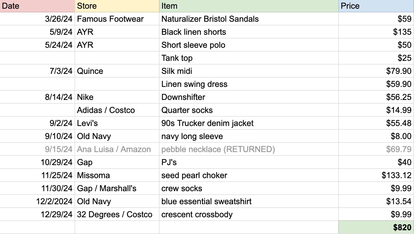Click the crescent crossbody item cell

[249, 214]
